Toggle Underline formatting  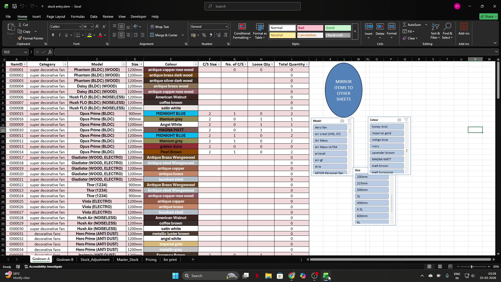[66, 35]
